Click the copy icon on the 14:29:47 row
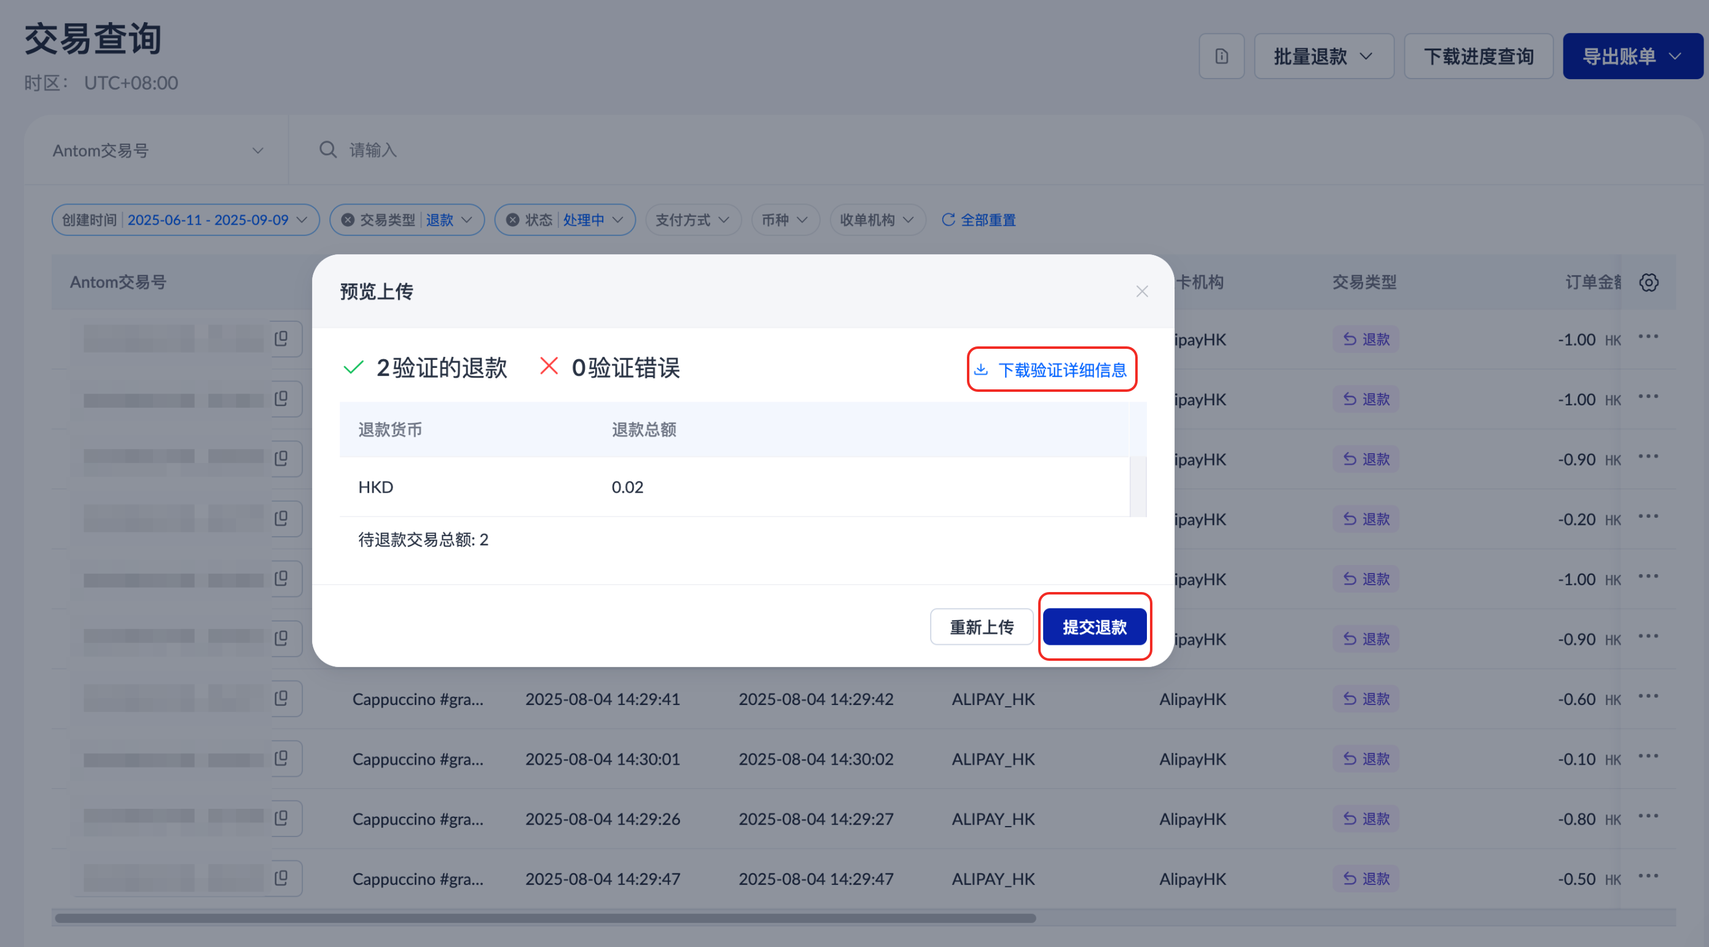 [x=281, y=878]
